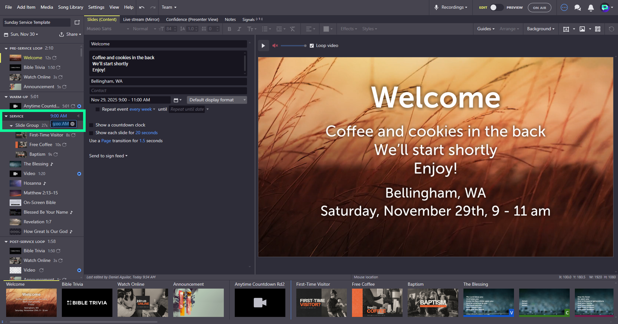This screenshot has width=618, height=324.
Task: Click the blue circle icon on Anytime Countdown row
Action: (x=79, y=106)
